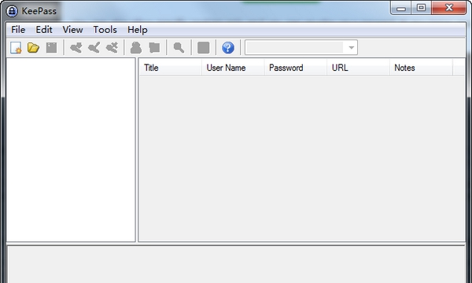This screenshot has height=283, width=472.
Task: Click the Copy Password toolbar icon
Action: click(x=154, y=47)
